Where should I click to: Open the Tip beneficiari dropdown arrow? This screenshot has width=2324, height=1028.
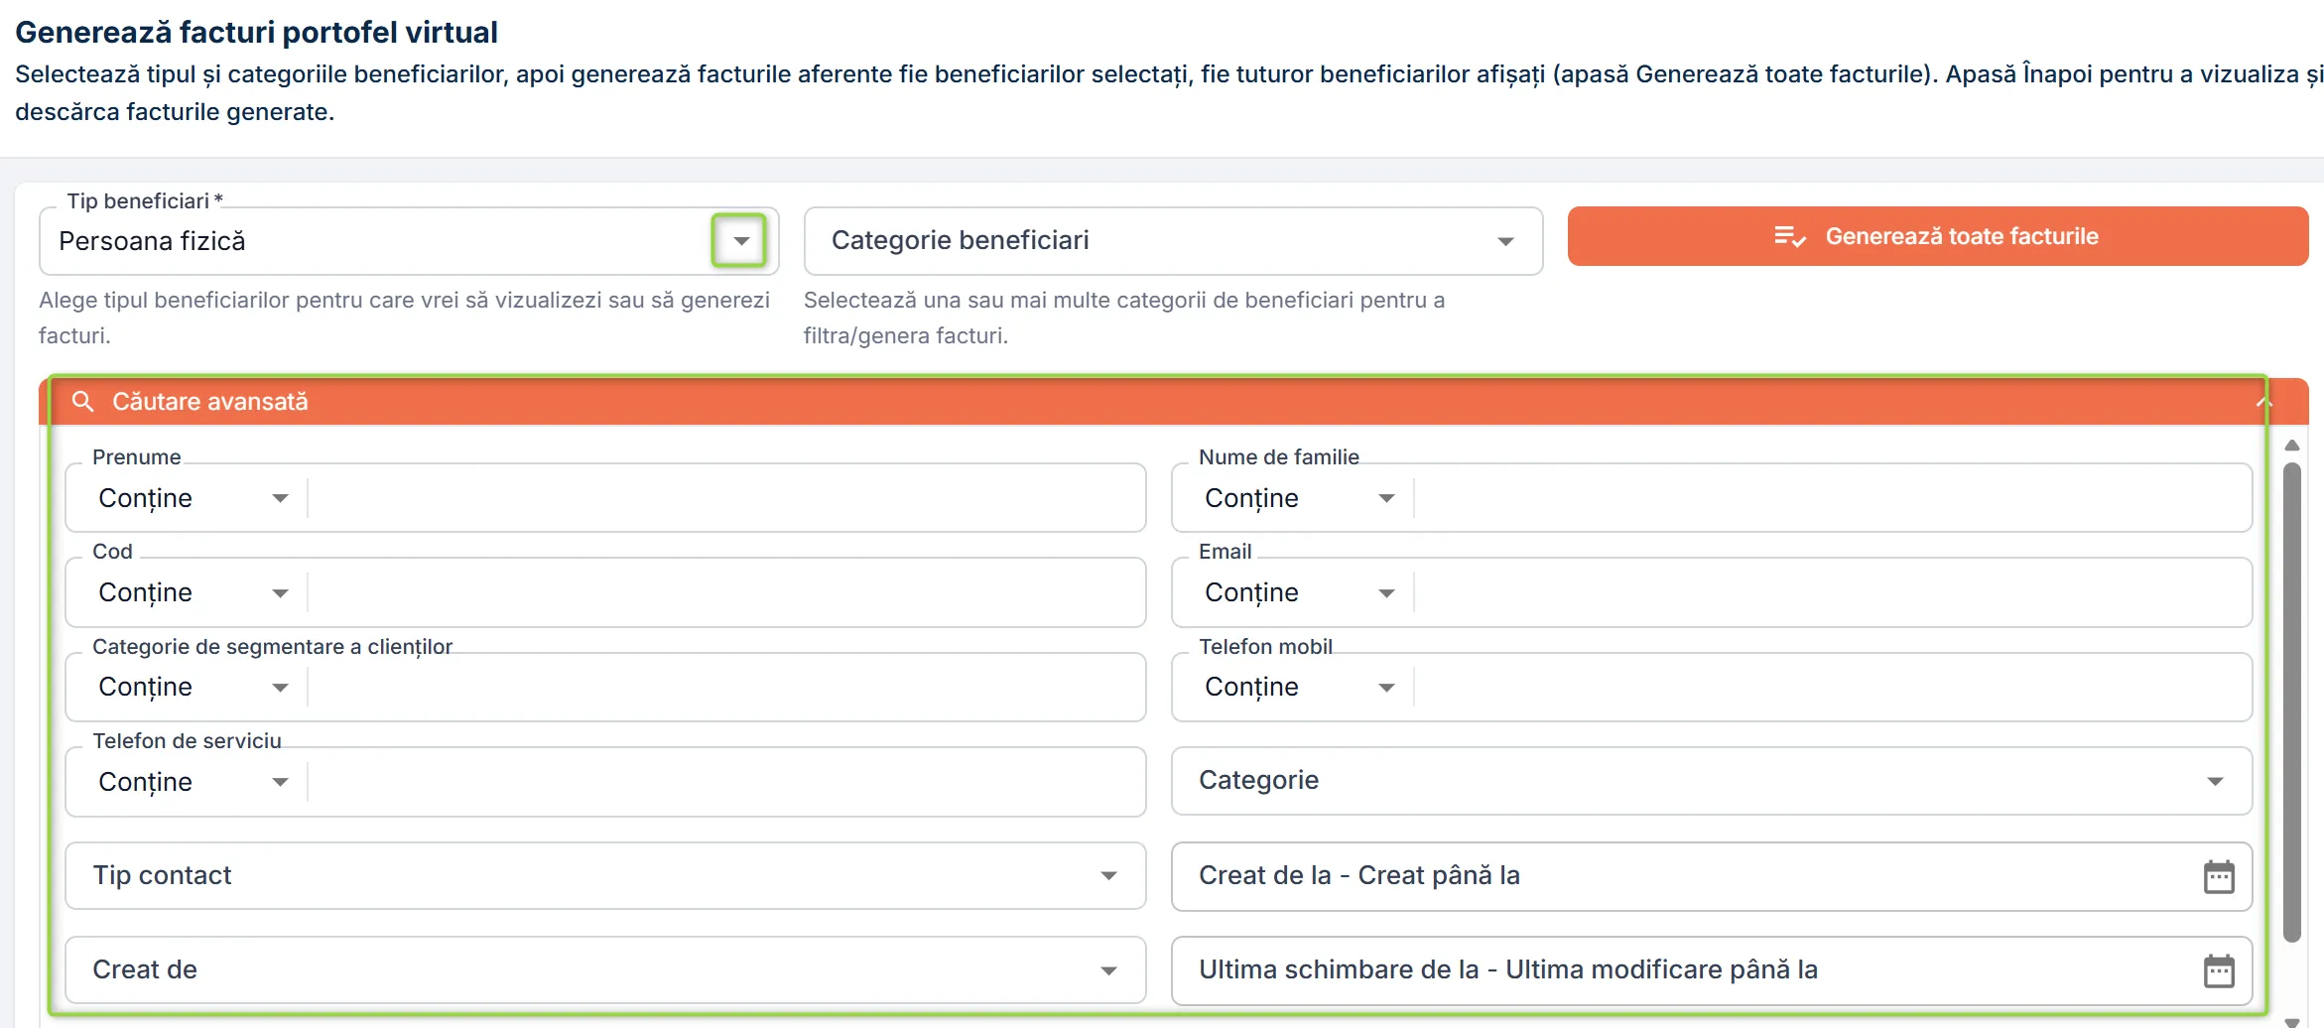coord(739,241)
